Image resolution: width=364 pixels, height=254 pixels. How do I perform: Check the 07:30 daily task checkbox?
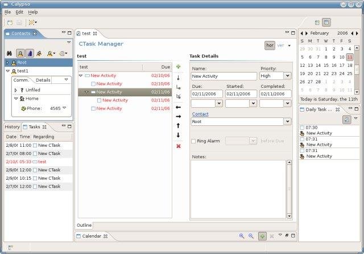[x=302, y=128]
